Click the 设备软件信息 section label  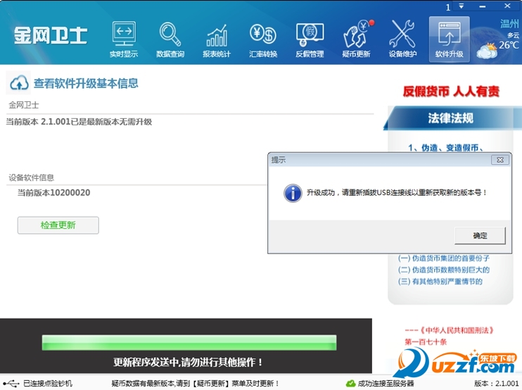[31, 177]
